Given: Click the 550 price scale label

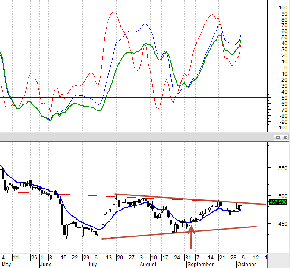Looking at the screenshot, I should coord(282,168).
